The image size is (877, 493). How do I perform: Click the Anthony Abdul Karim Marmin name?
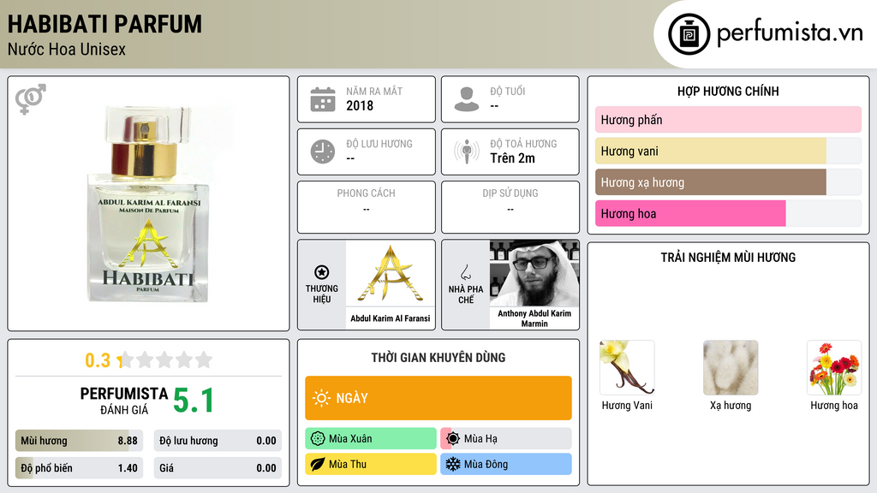(534, 318)
